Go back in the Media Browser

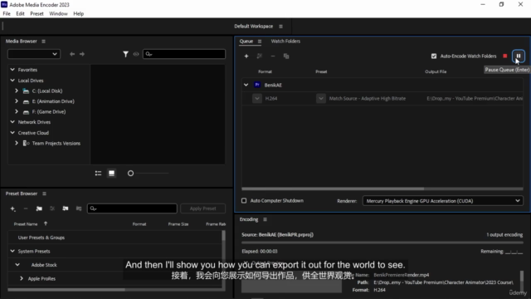point(72,54)
